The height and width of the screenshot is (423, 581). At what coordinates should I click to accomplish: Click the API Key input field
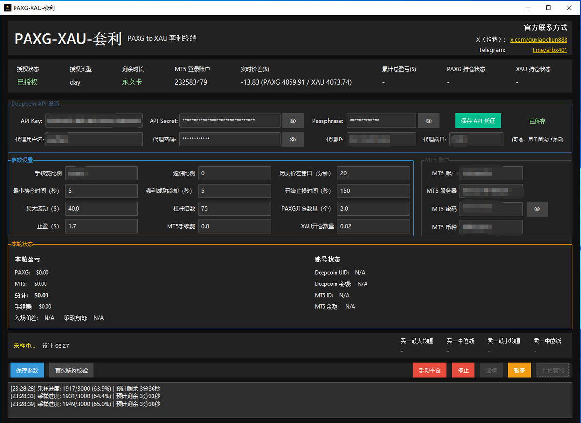pyautogui.click(x=94, y=121)
